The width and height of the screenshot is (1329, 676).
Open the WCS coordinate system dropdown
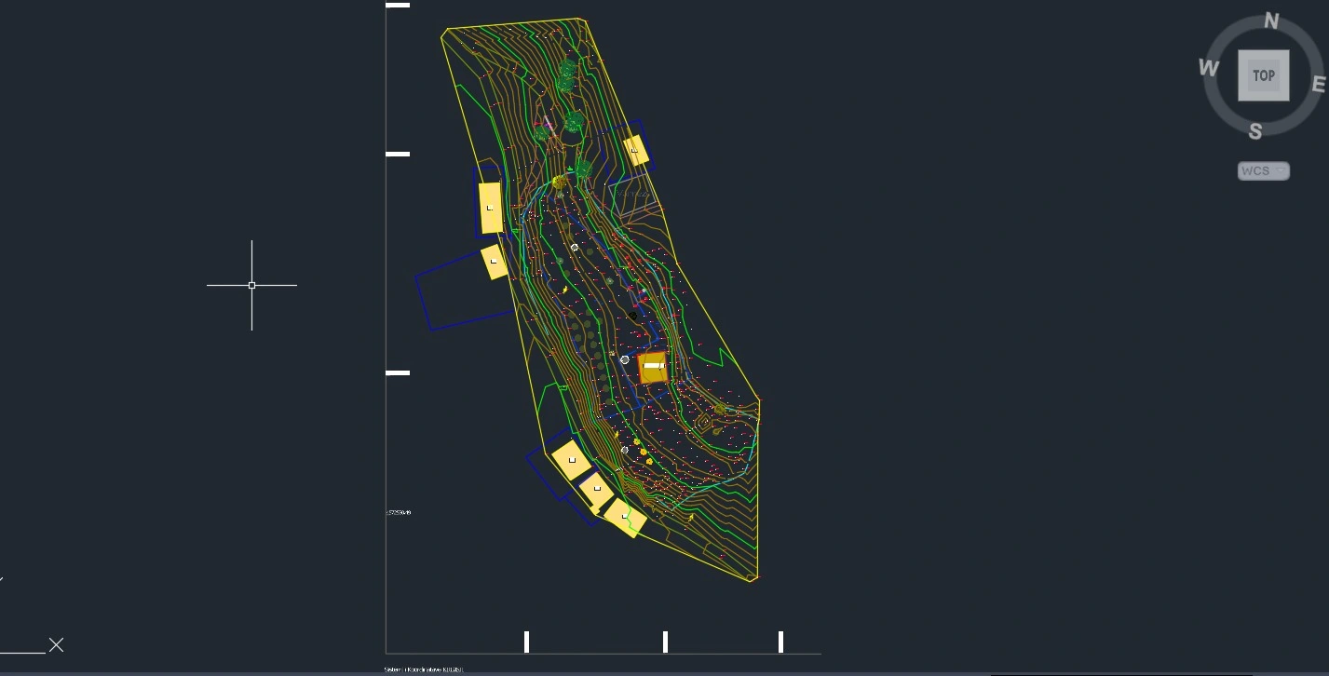[x=1264, y=171]
